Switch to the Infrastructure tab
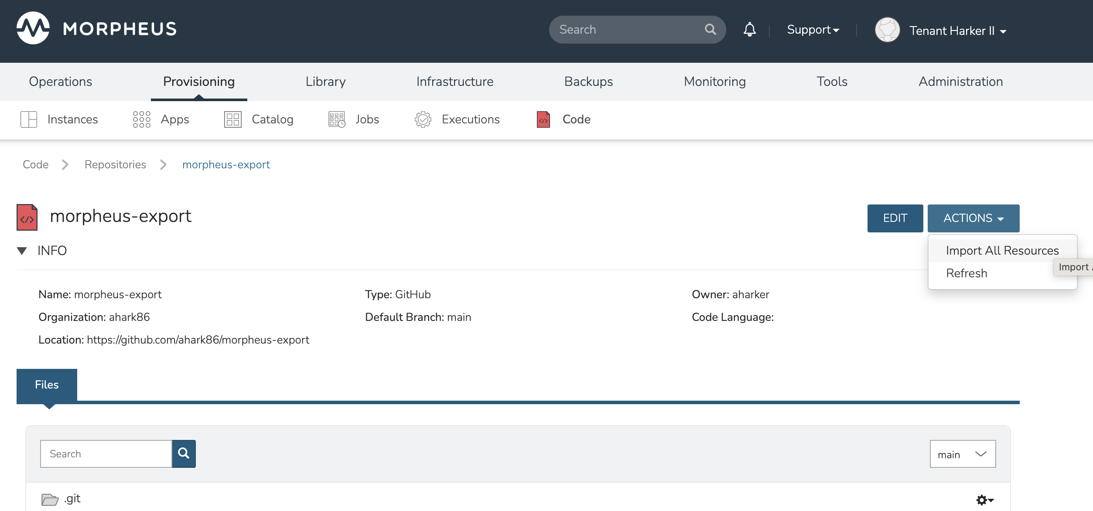The width and height of the screenshot is (1093, 511). (454, 82)
